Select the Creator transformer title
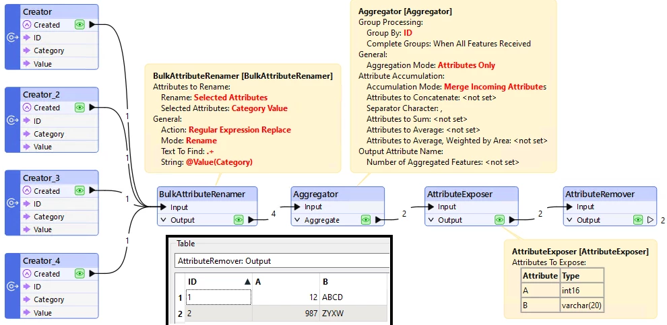This screenshot has width=667, height=325. click(x=38, y=12)
